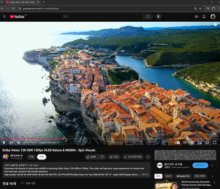The image size is (220, 189).
Task: Open options menu for $2,5k Earned video
Action: point(215,182)
